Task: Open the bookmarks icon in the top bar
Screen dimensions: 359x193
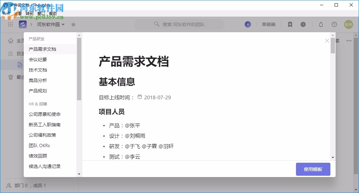Action: [x=290, y=24]
